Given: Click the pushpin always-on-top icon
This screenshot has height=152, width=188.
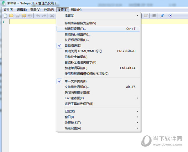Looking at the screenshot, I should (162, 16).
